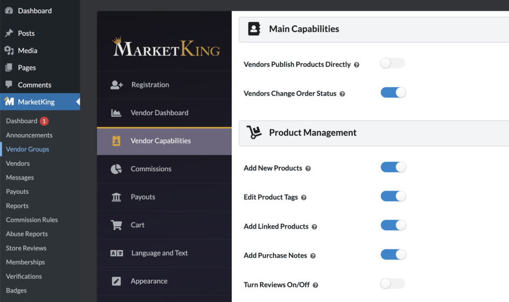Click help icon beside Edit Product Tags
509x302 pixels.
[304, 198]
